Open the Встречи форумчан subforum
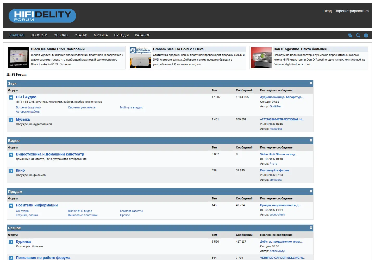This screenshot has width=375, height=260. pyautogui.click(x=28, y=107)
